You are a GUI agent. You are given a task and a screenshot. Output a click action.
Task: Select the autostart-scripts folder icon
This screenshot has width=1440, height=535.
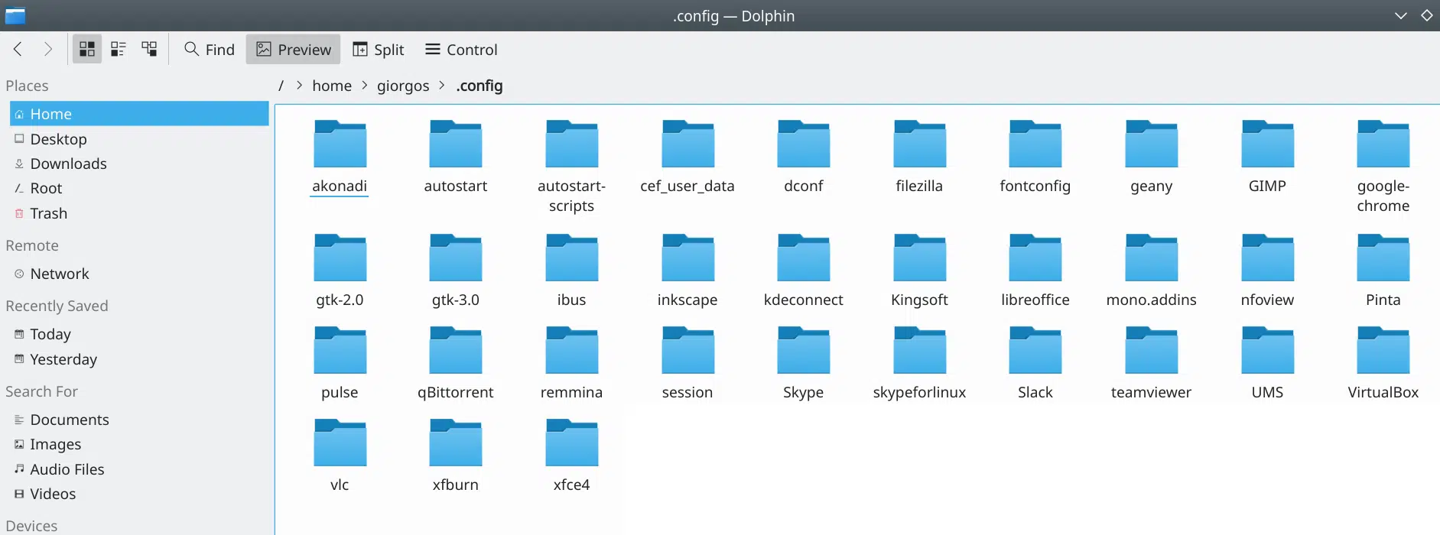coord(571,144)
